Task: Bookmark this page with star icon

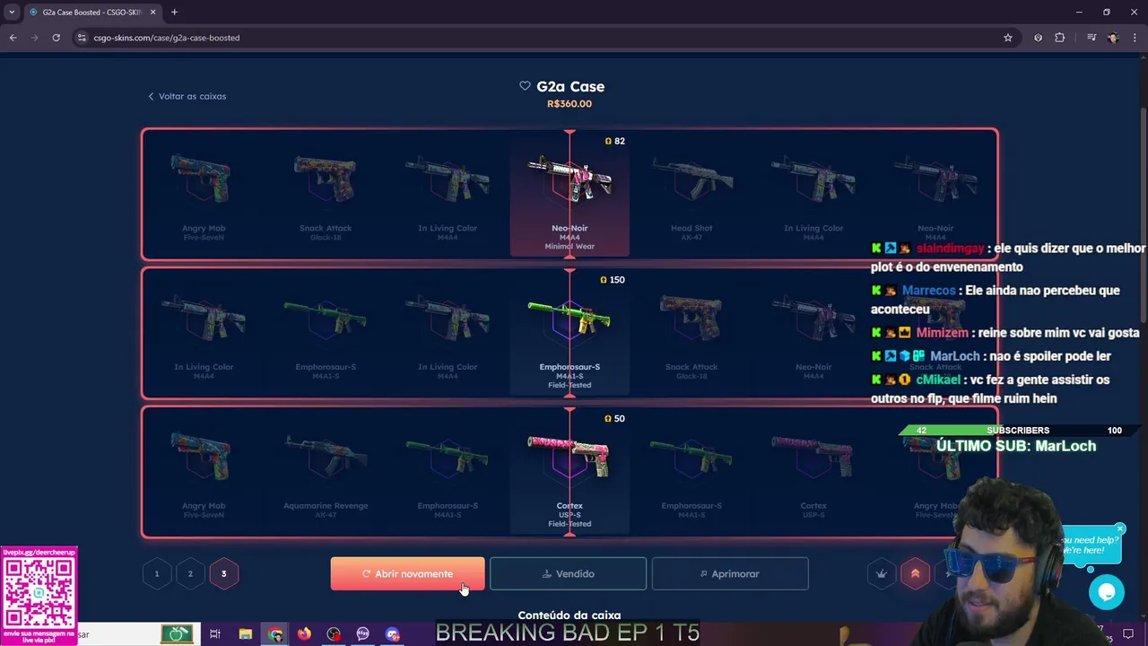Action: [1008, 38]
